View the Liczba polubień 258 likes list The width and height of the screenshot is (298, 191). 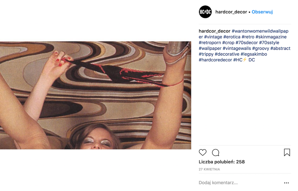(x=222, y=162)
